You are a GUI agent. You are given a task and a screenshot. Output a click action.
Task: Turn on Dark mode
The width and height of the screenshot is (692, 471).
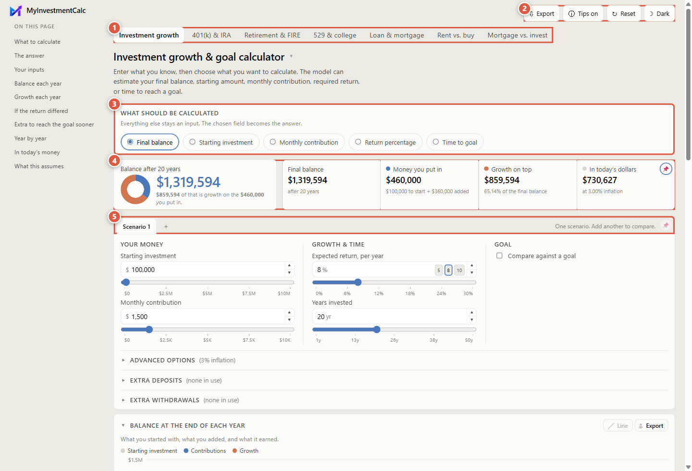[659, 13]
